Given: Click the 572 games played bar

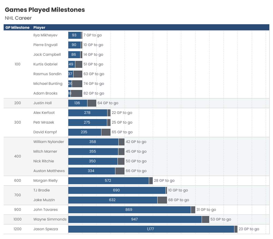Looking at the screenshot, I should [108, 181].
